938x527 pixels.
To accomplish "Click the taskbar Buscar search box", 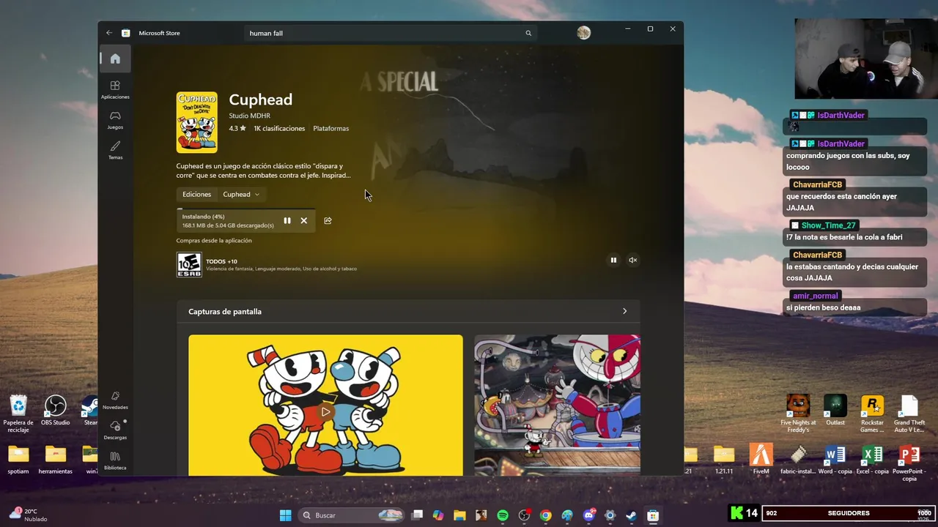I will click(352, 515).
